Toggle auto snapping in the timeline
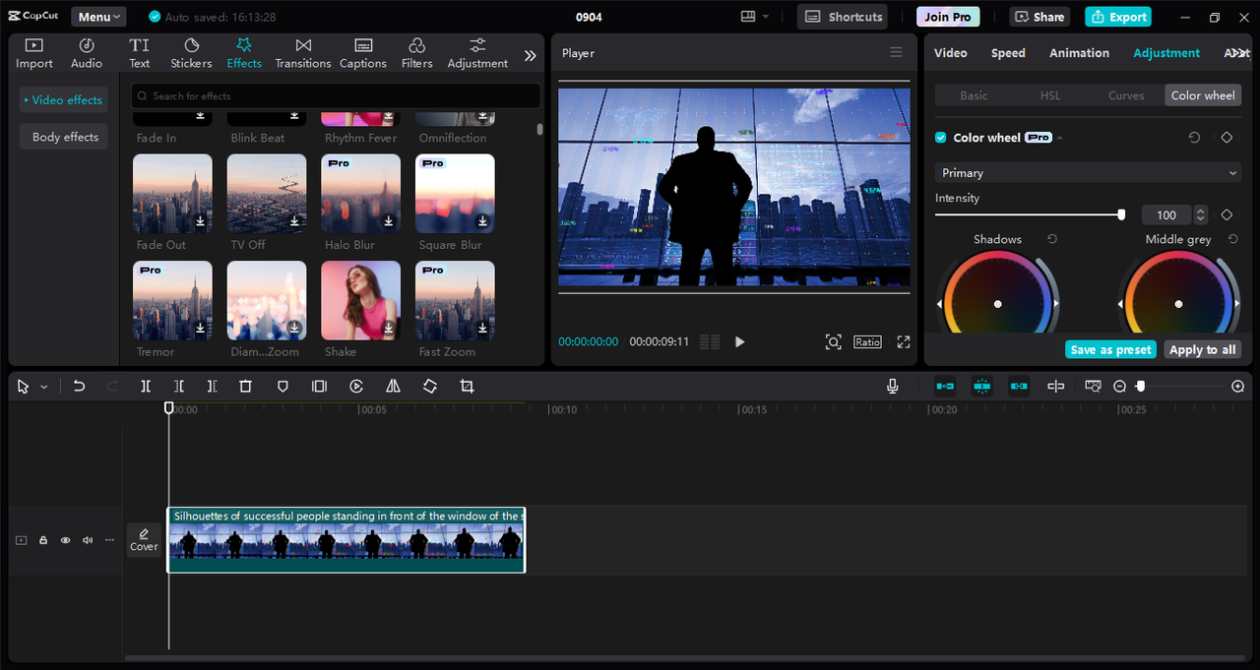 click(982, 387)
